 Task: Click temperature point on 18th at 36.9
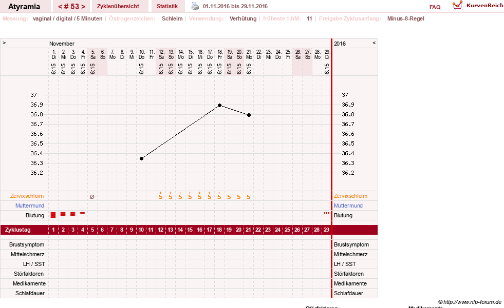[x=219, y=105]
